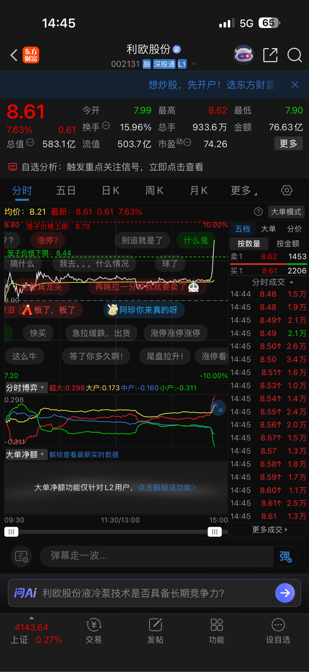Switch to the 五日 tab
Viewport: 309px width, 672px height.
click(x=66, y=190)
